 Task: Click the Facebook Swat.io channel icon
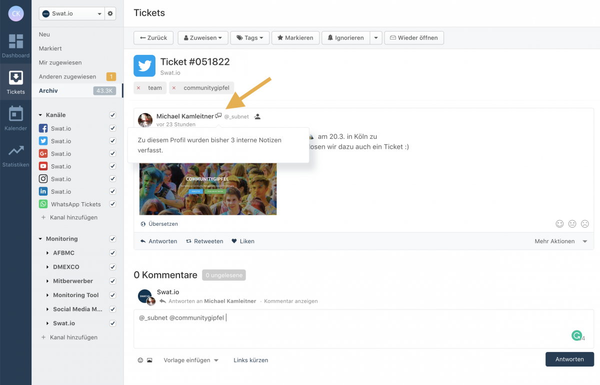coord(43,129)
